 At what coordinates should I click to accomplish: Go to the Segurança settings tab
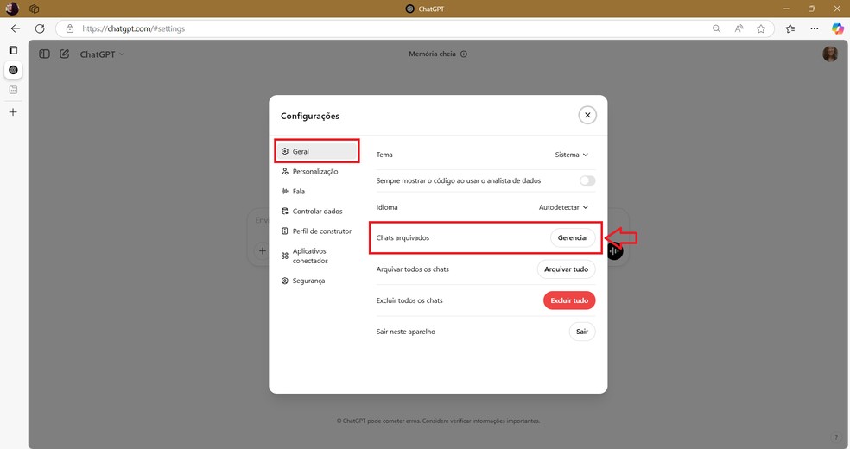click(303, 281)
